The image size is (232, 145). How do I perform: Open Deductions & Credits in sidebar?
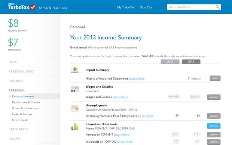(26, 102)
